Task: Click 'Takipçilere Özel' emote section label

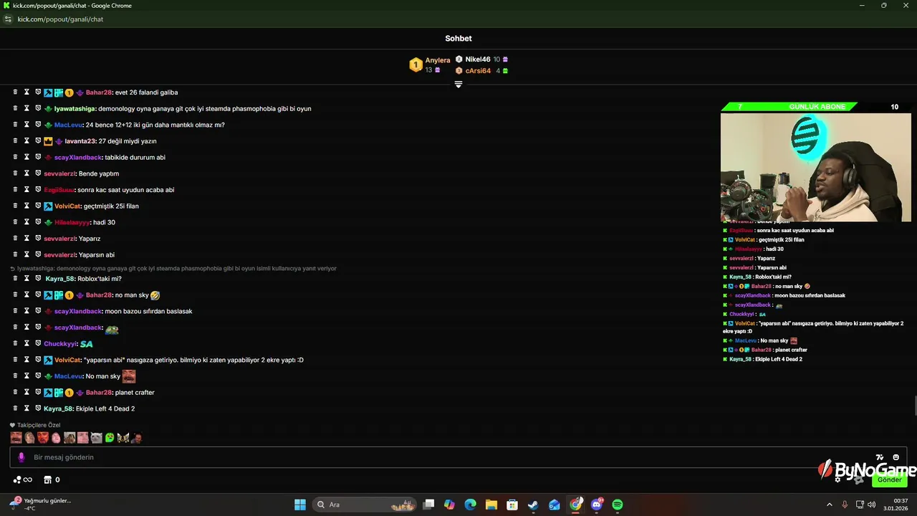Action: click(39, 425)
